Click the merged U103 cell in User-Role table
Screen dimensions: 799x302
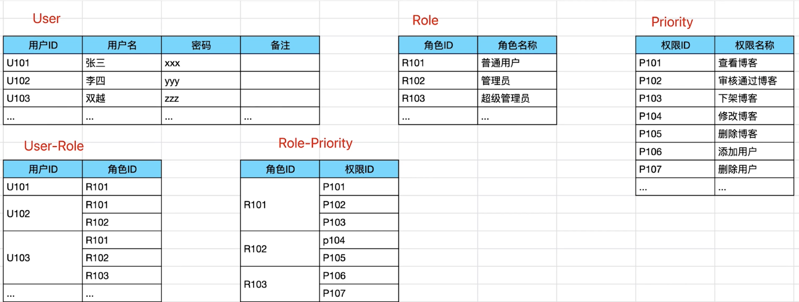click(x=43, y=258)
